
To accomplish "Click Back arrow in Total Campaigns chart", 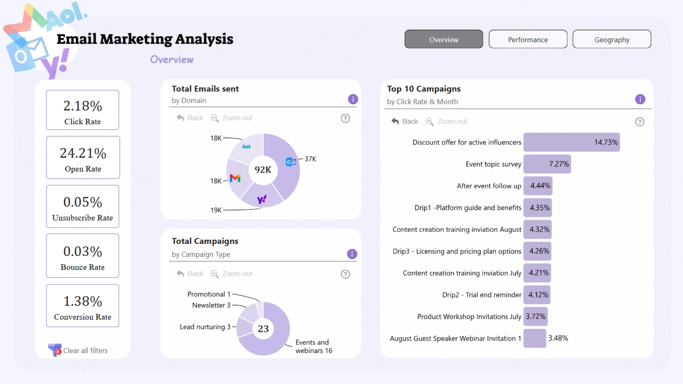I will tap(180, 273).
